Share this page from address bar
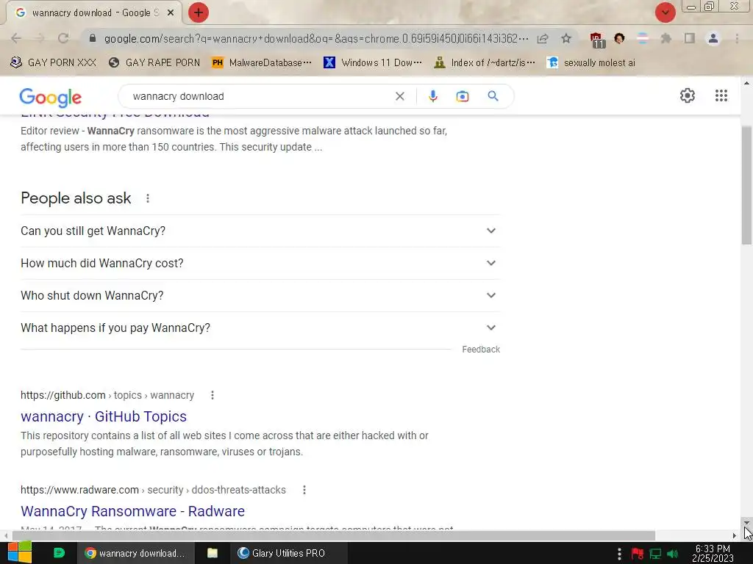 (543, 38)
